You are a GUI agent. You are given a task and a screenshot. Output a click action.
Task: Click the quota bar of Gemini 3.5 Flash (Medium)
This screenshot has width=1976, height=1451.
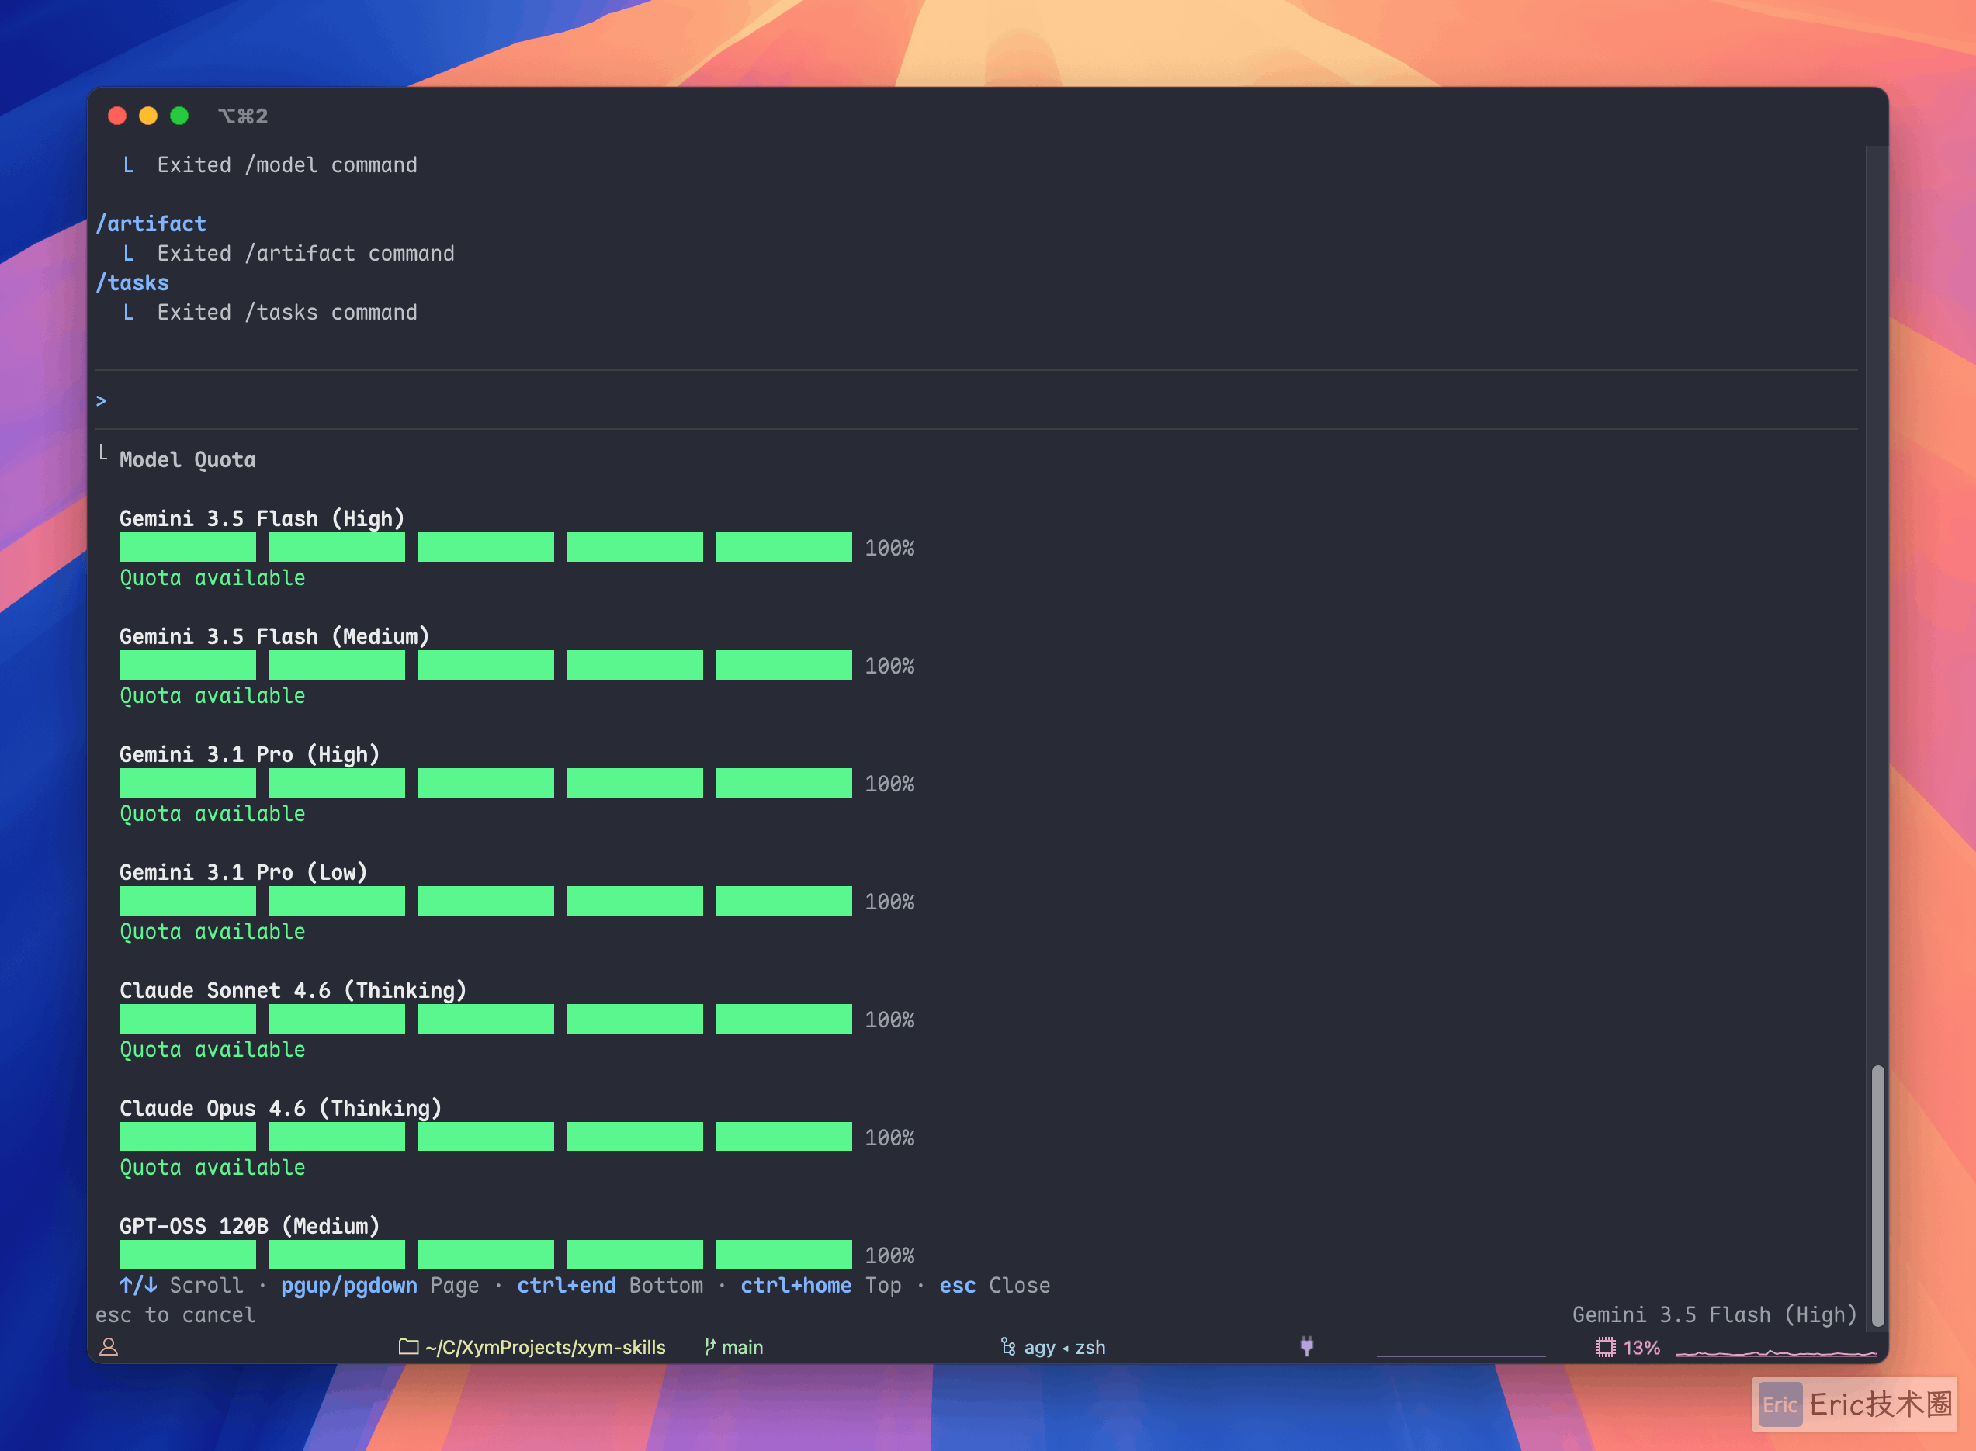tap(486, 665)
